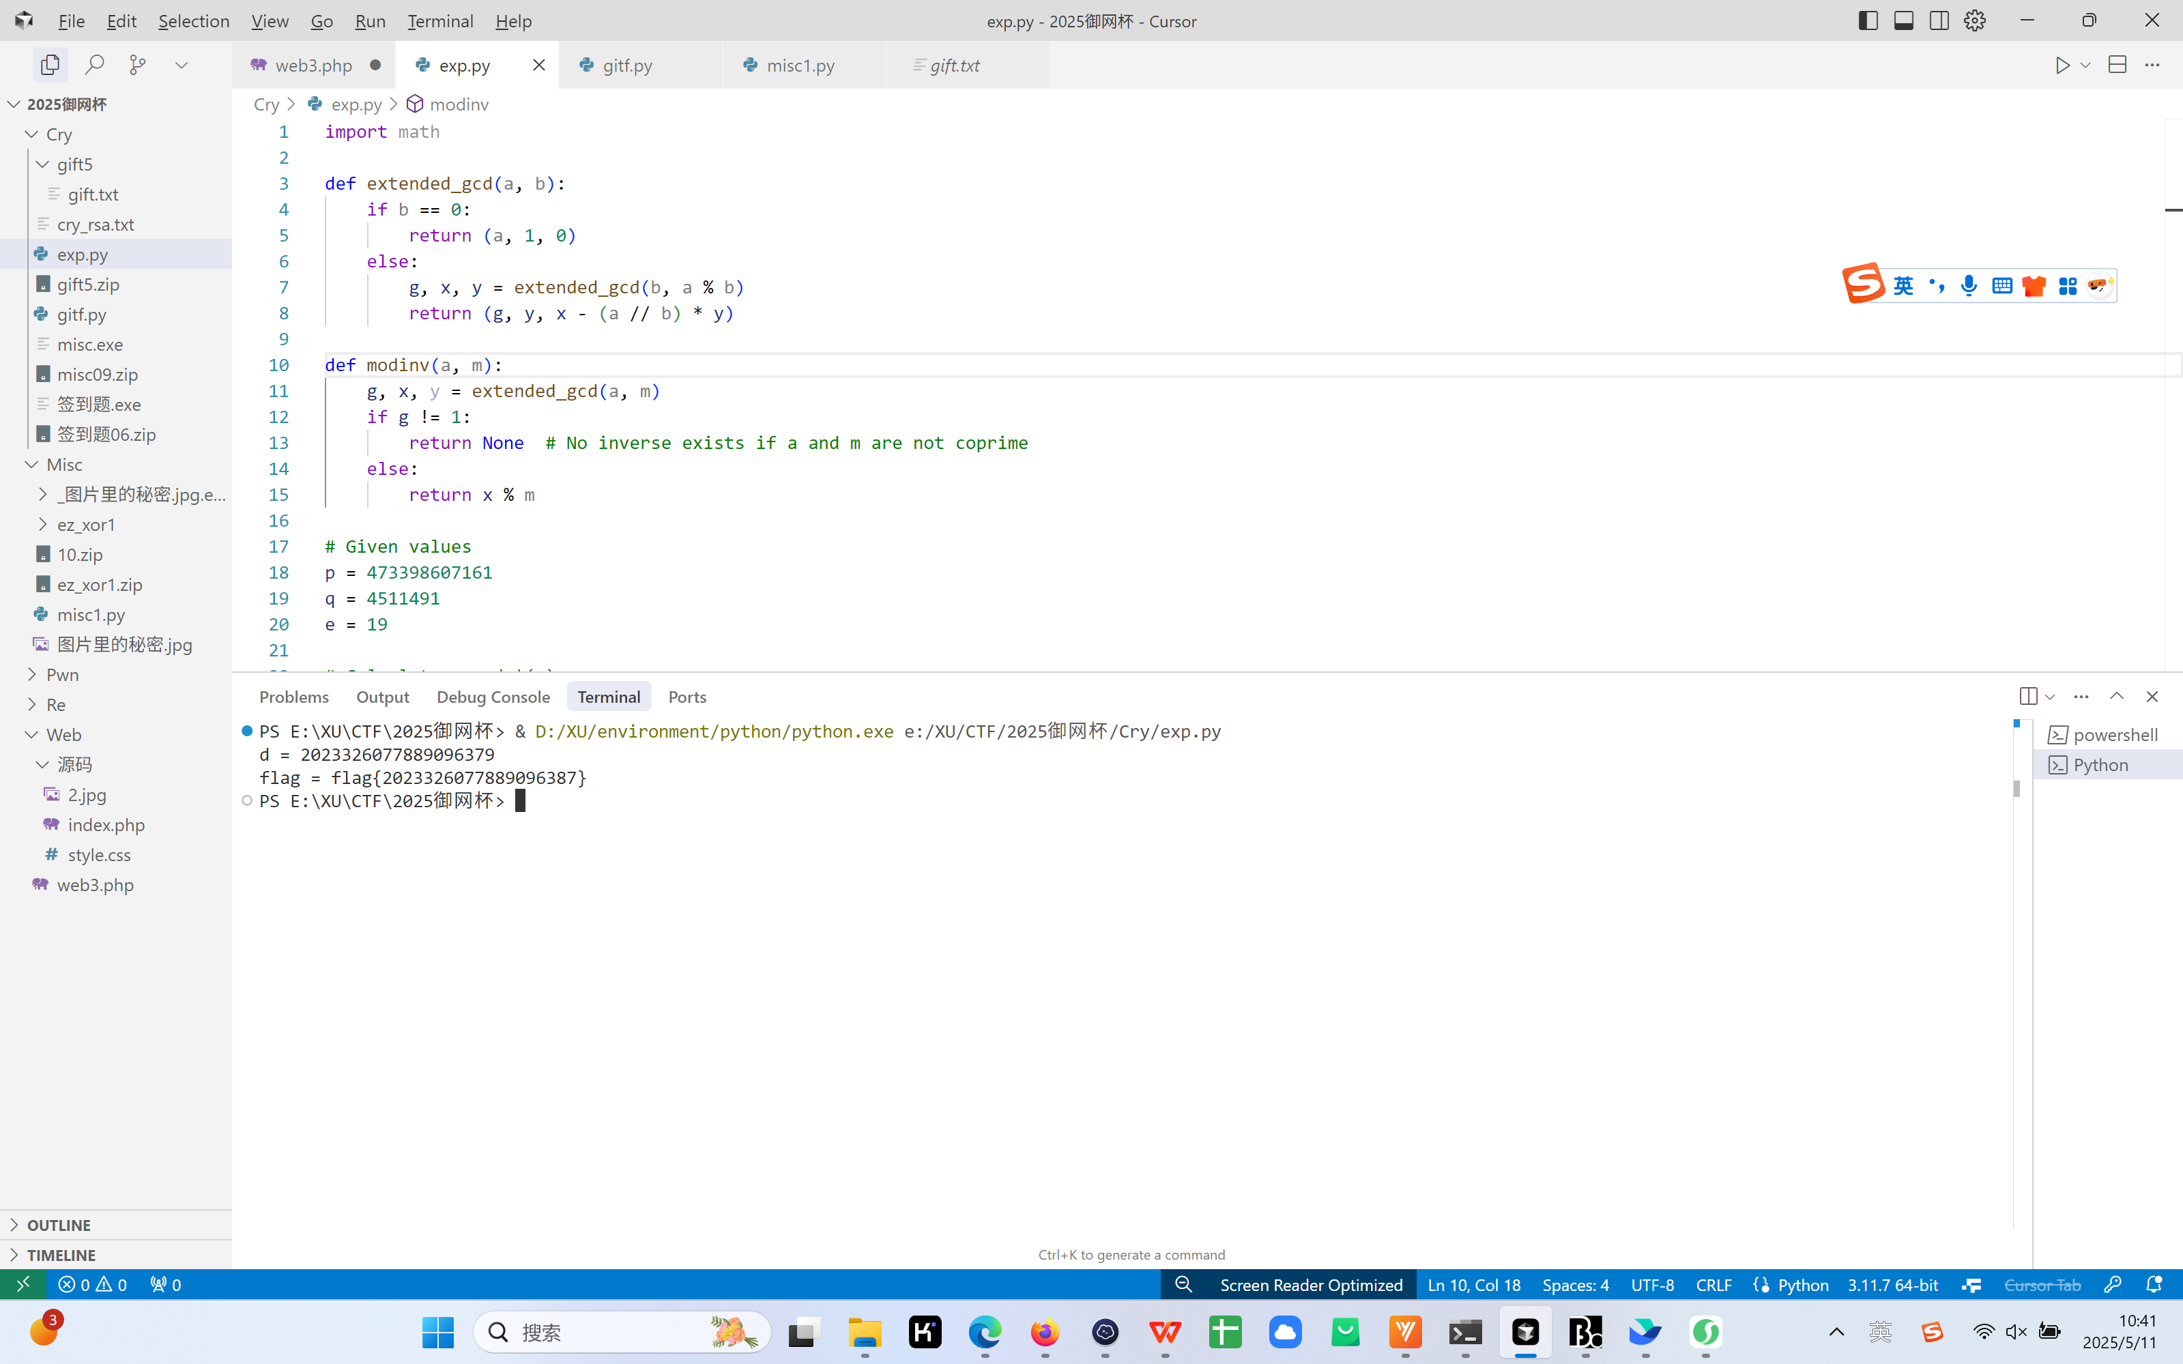Open Windows Start menu
Screen dimensions: 2183x1364
[x=438, y=1331]
